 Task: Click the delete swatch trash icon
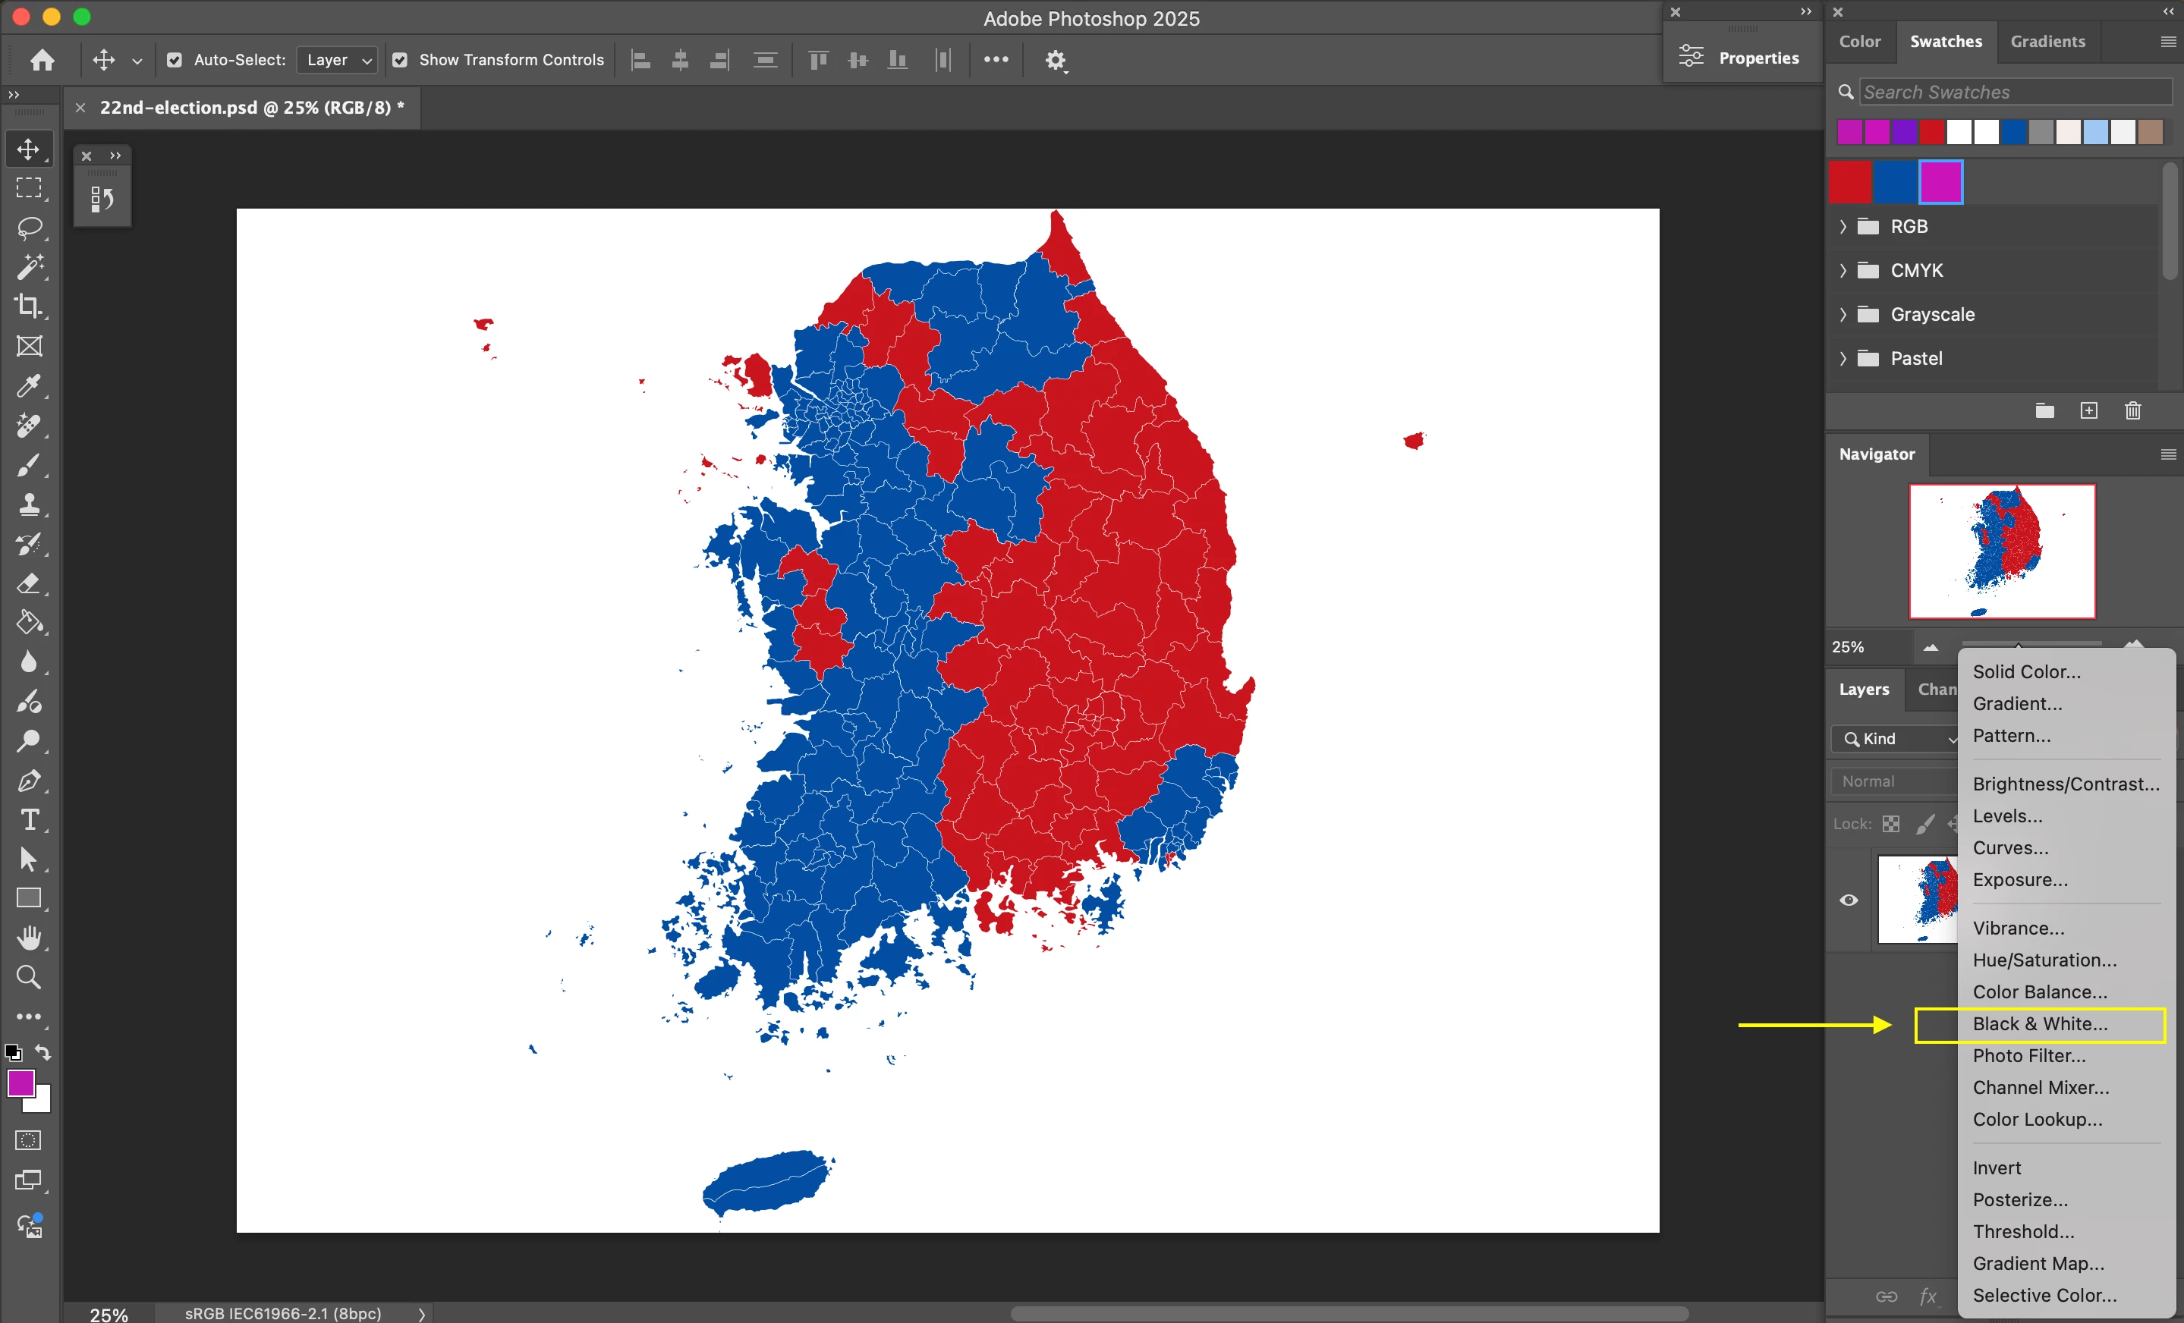tap(2132, 411)
